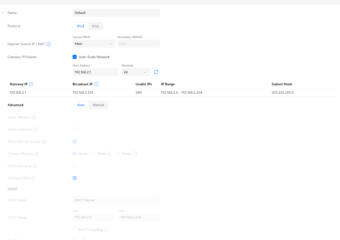Click the Host Address input field
Image resolution: width=340 pixels, height=240 pixels.
coord(95,72)
